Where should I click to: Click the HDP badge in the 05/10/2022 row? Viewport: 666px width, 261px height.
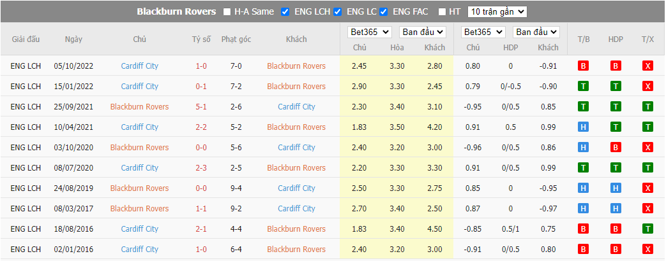(616, 66)
